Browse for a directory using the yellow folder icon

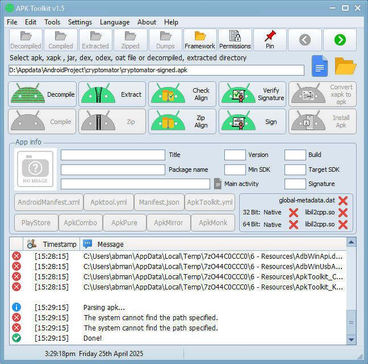(345, 66)
